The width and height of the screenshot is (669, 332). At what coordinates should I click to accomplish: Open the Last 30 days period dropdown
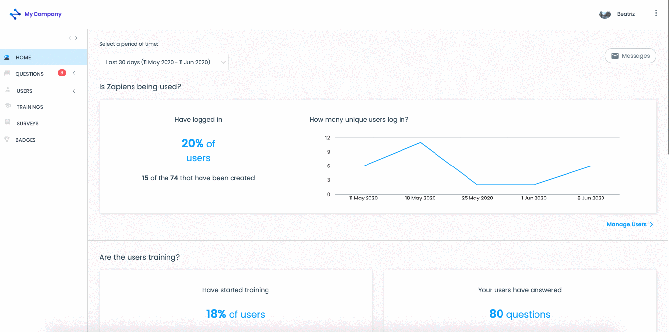click(164, 62)
